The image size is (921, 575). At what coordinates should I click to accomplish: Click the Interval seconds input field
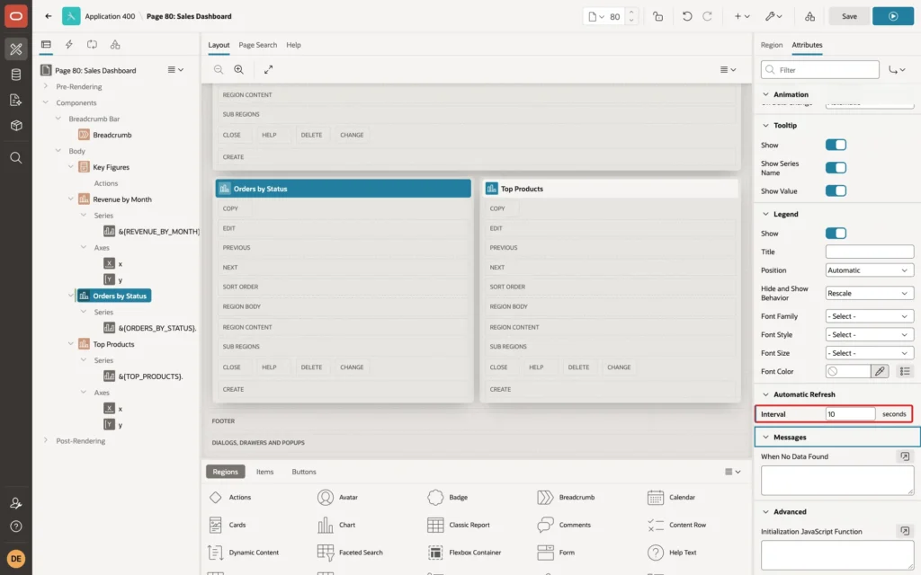click(x=850, y=414)
